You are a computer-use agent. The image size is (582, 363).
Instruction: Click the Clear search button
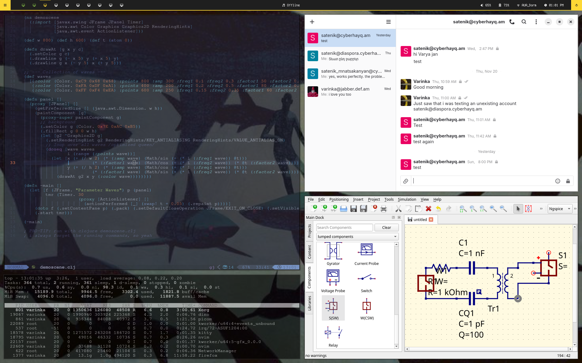coord(386,228)
